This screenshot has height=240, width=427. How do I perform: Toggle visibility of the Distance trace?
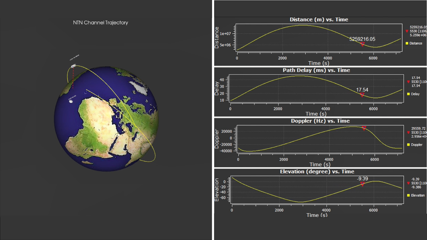[x=407, y=43]
